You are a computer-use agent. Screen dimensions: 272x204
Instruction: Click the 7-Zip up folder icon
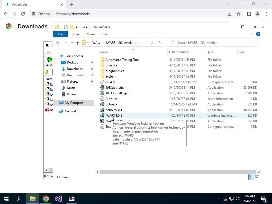click(47, 72)
